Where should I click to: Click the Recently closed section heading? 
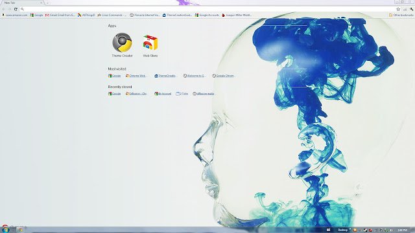point(119,87)
